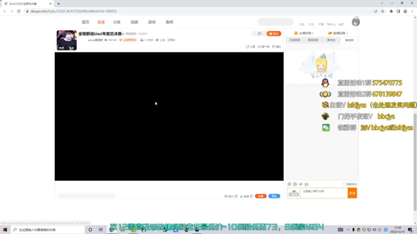Toggle 屏蔽特效 checkbox in chat panel
417x234 pixels.
[x=344, y=184]
